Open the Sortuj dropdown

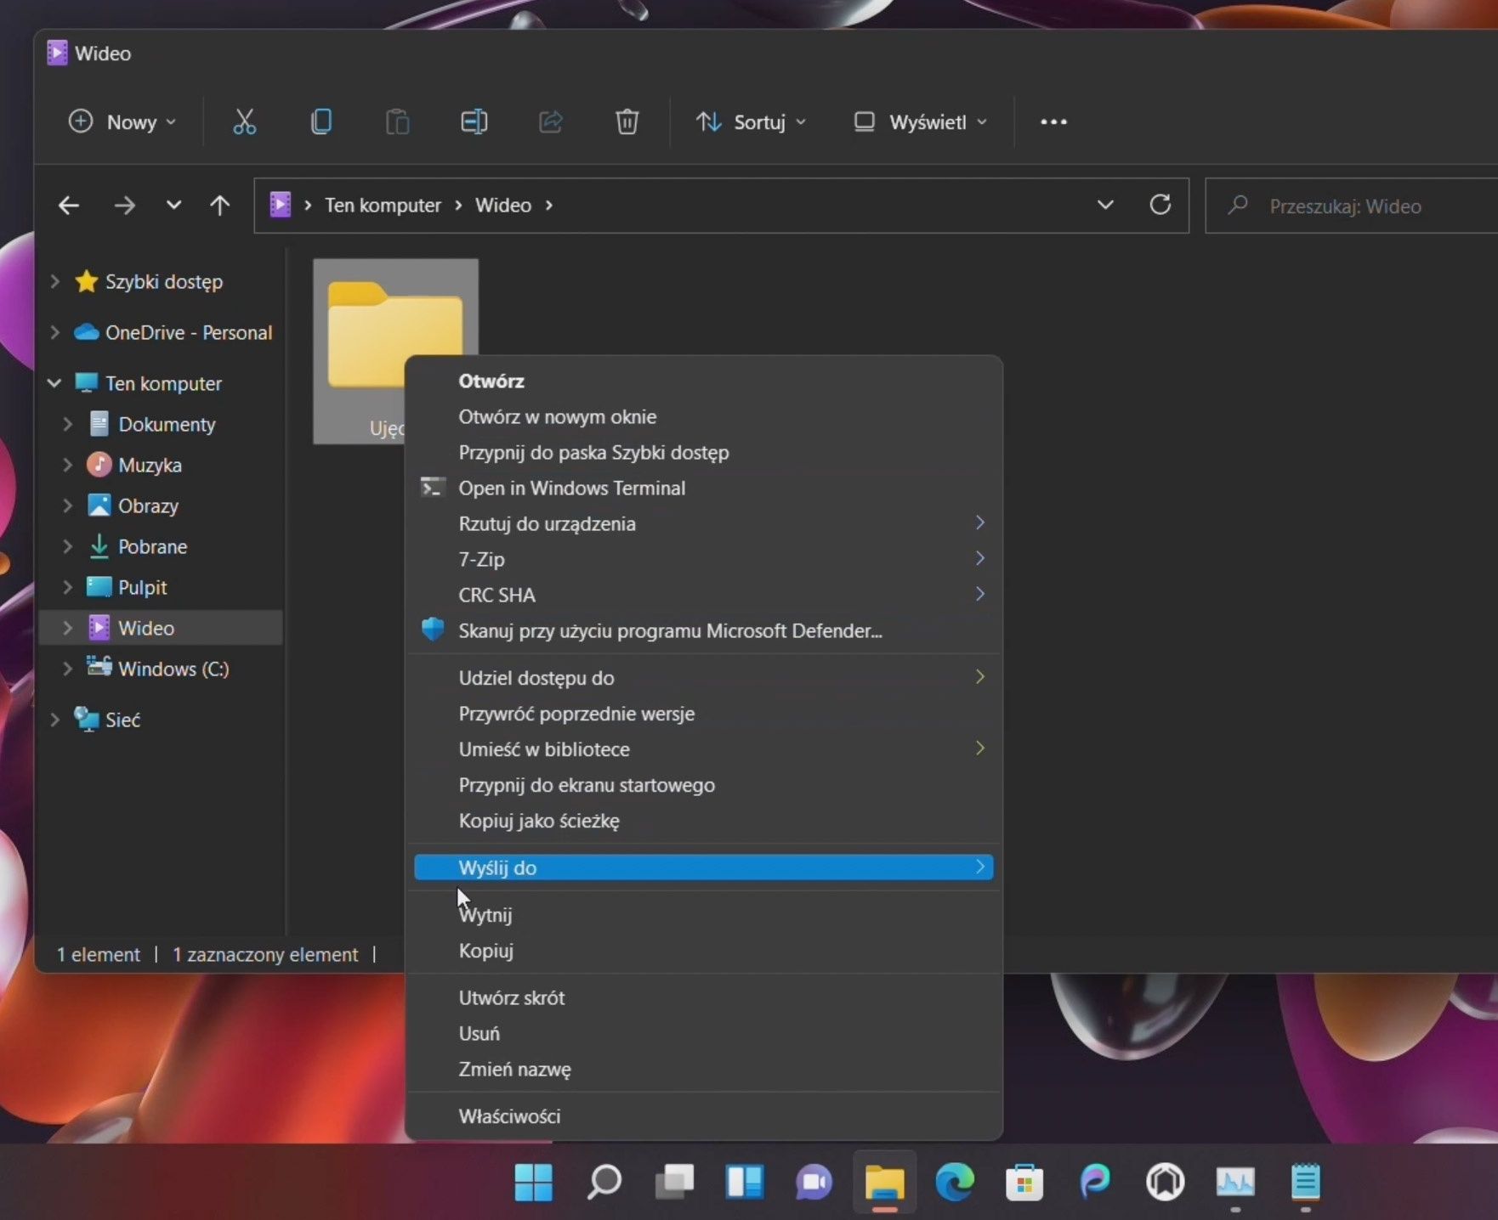tap(751, 121)
